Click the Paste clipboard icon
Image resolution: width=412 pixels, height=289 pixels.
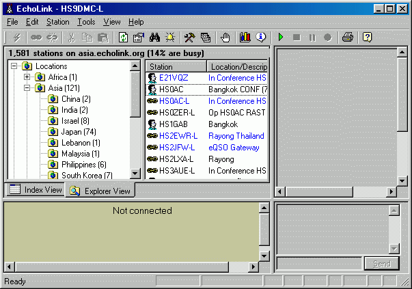click(103, 38)
